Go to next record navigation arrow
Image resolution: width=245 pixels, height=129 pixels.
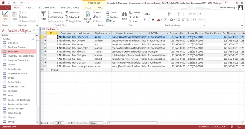point(66,123)
